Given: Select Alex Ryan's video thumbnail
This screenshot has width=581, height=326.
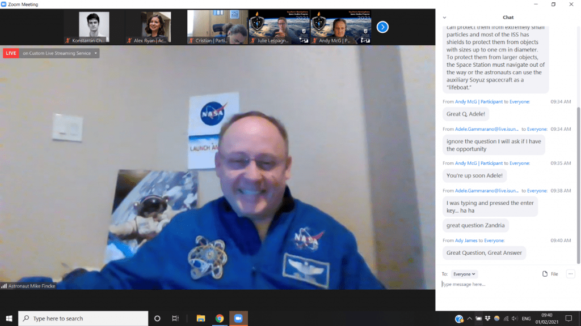Looking at the screenshot, I should (x=155, y=27).
